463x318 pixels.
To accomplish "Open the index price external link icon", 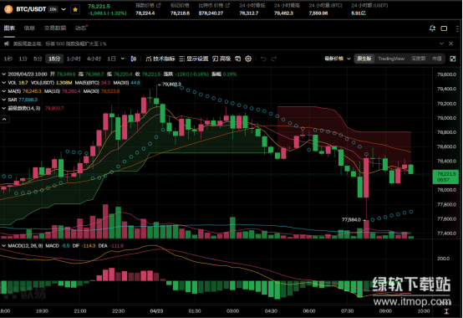I will tap(159, 5).
